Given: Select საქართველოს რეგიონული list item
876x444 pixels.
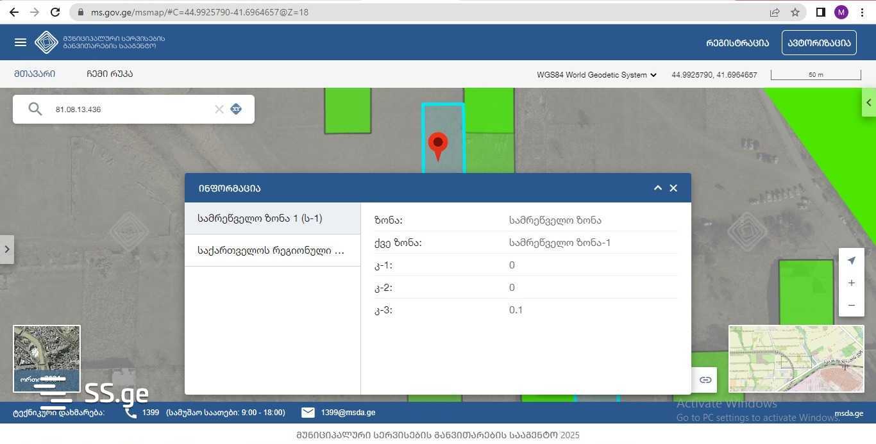Looking at the screenshot, I should click(x=273, y=251).
